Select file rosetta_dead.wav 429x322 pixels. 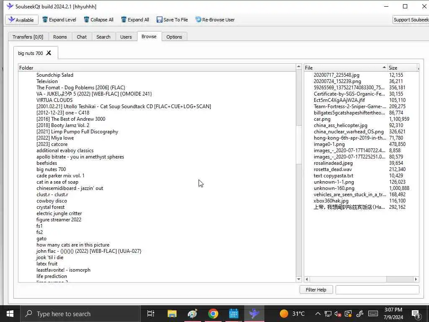click(333, 169)
